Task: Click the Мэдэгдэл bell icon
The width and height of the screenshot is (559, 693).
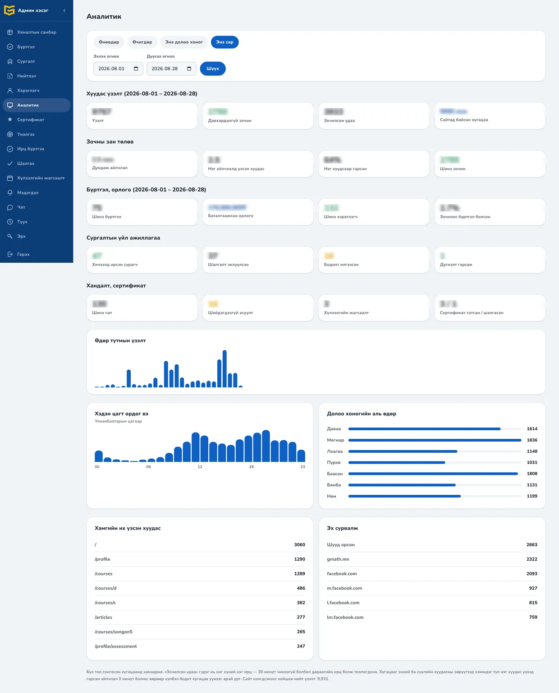Action: (10, 193)
